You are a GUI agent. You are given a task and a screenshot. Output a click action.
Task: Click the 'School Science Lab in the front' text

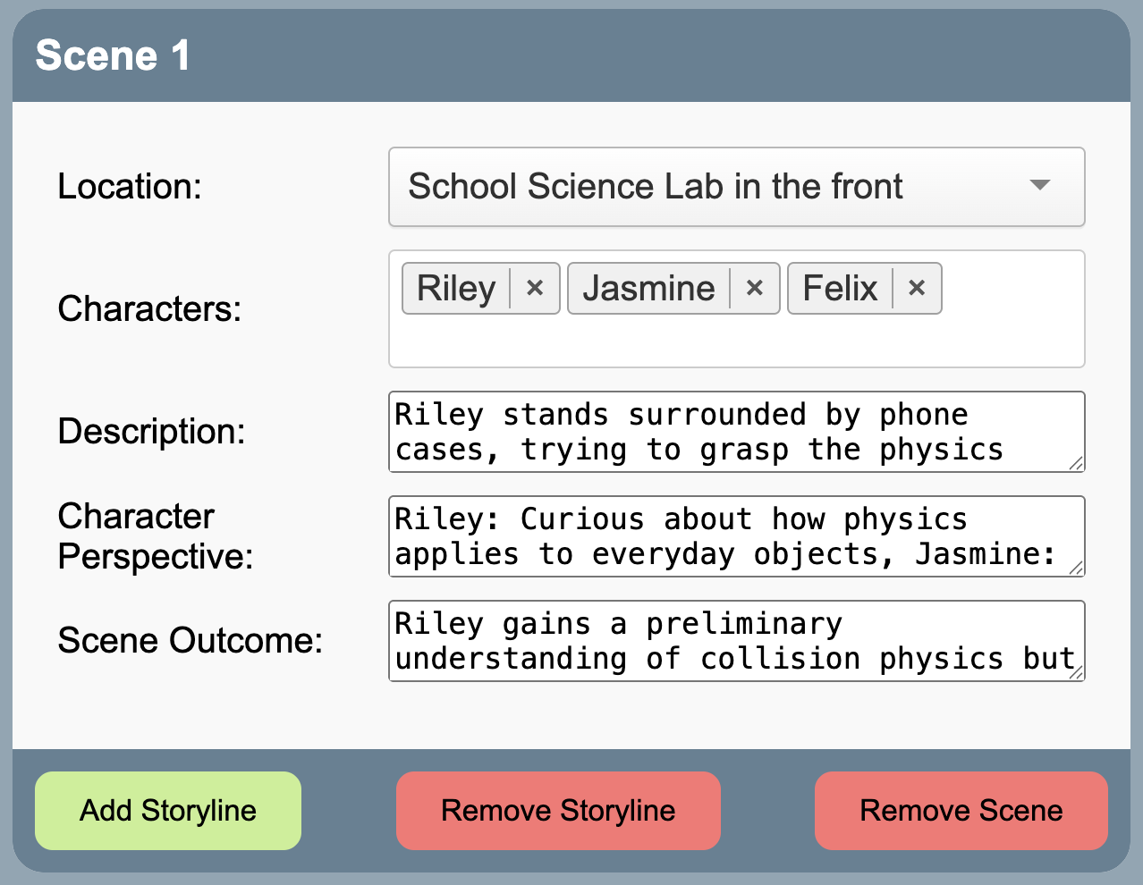655,186
